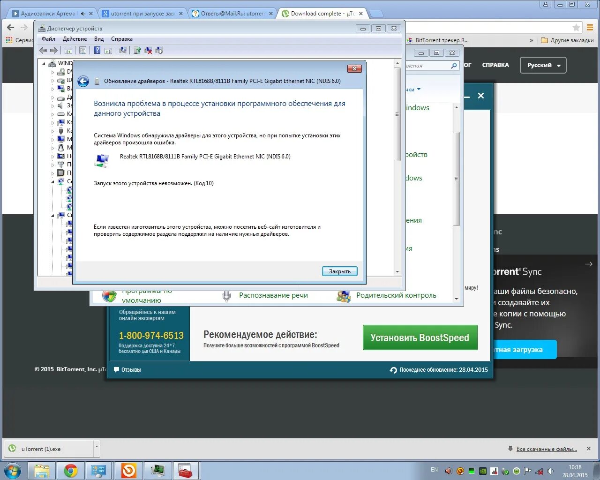Close the Chrome downloads bar
Image resolution: width=600 pixels, height=480 pixels.
pyautogui.click(x=589, y=449)
